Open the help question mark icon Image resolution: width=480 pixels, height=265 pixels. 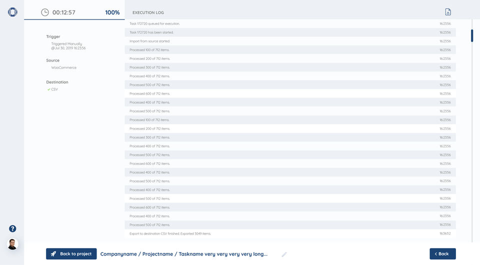pyautogui.click(x=12, y=228)
